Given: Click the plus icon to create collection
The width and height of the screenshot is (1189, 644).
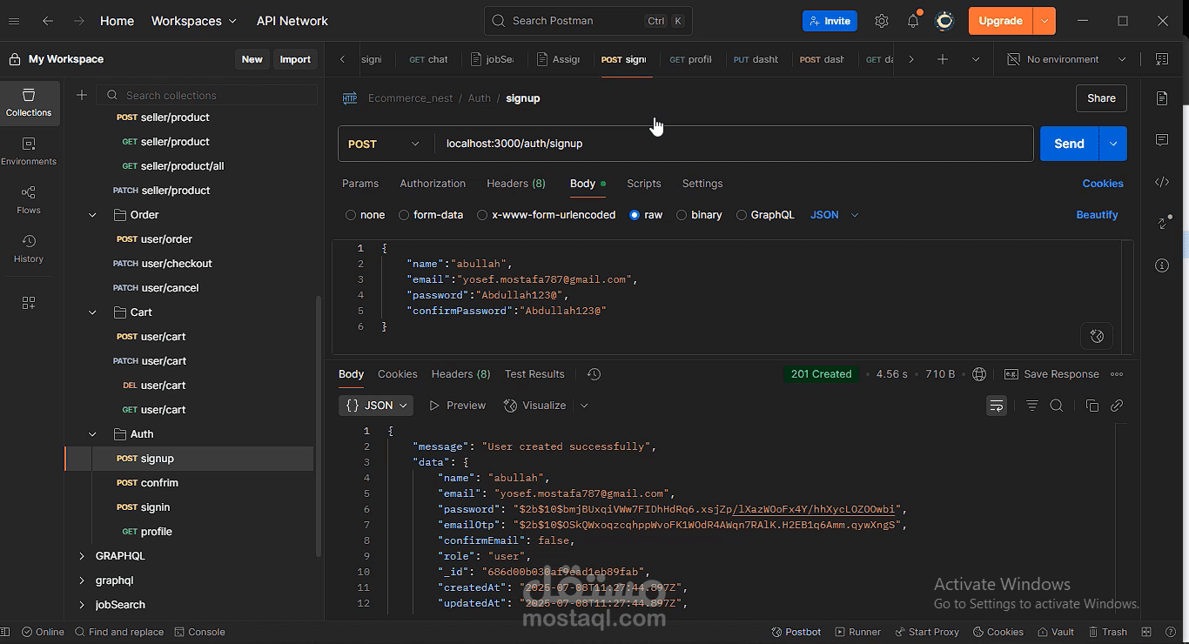Looking at the screenshot, I should (82, 95).
